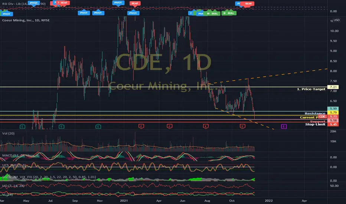Select the red BEAR label above 2021
Screen dimensions: 346x204
coord(135,3)
